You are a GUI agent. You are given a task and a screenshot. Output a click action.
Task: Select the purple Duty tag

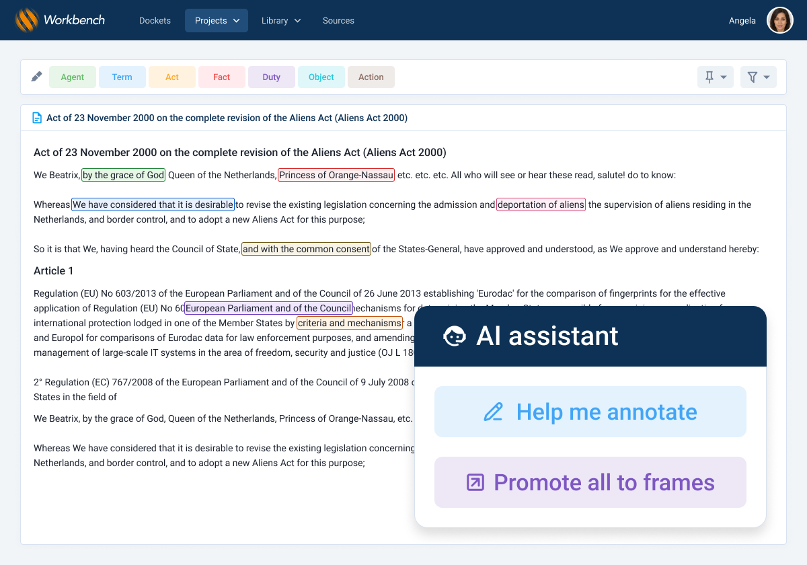point(272,77)
